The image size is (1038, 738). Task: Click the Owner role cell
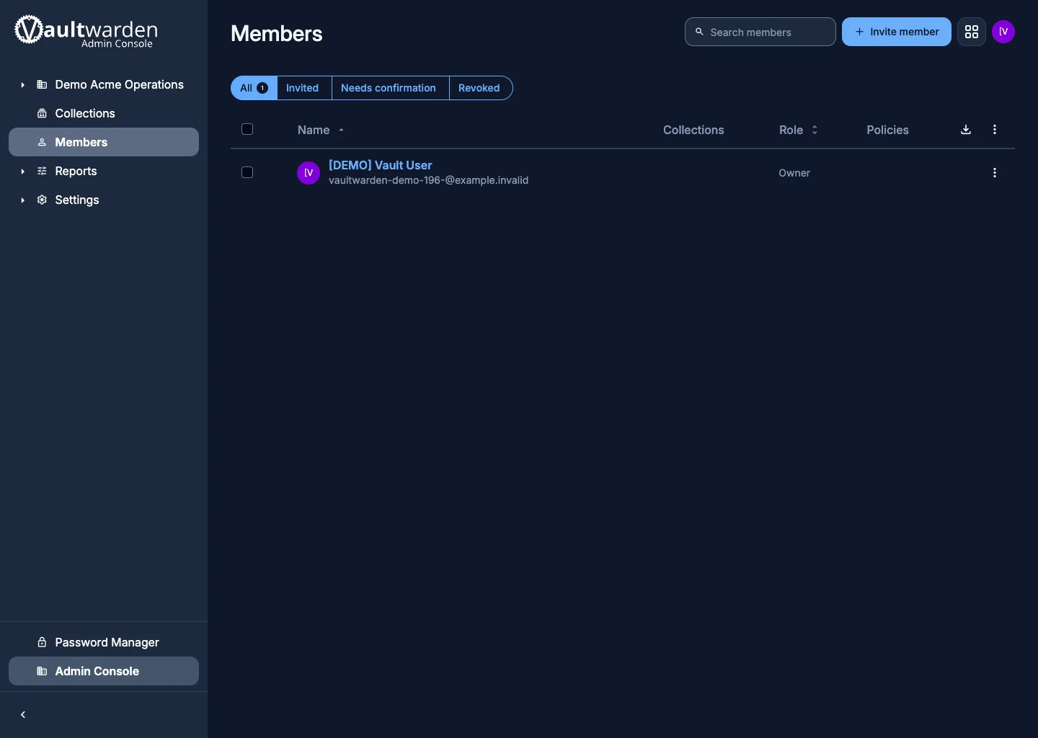(x=794, y=173)
